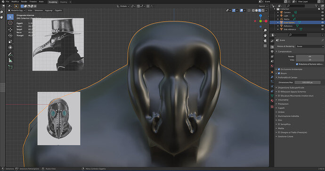The width and height of the screenshot is (325, 171).
Task: Open the Modifica menu
Action: pyautogui.click(x=15, y=2)
